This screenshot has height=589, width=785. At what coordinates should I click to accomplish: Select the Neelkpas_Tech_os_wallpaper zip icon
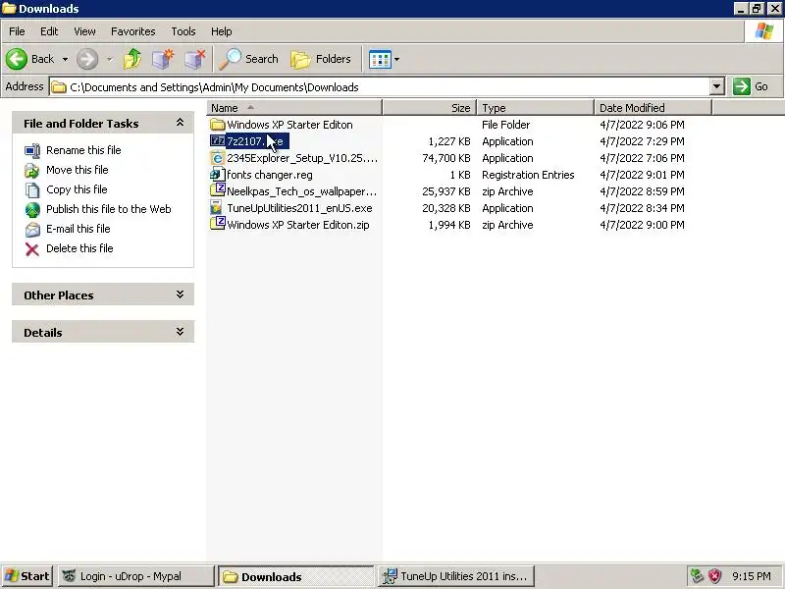217,190
